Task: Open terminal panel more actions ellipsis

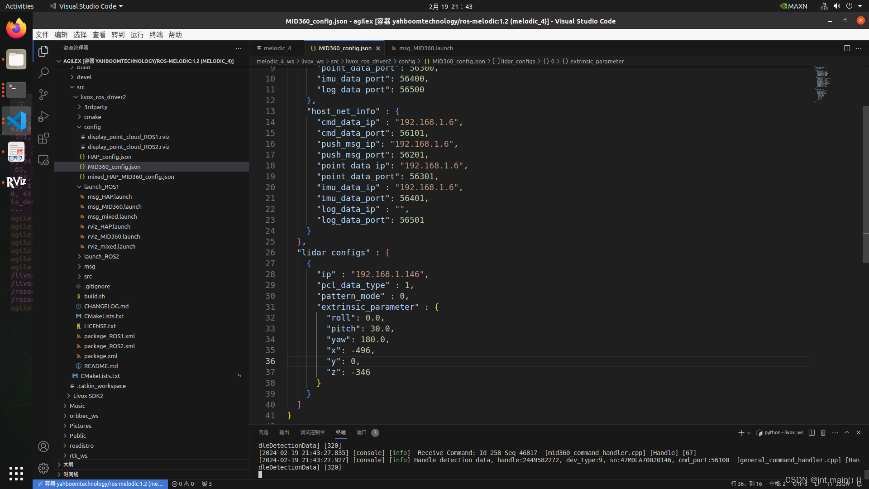Action: coord(835,433)
